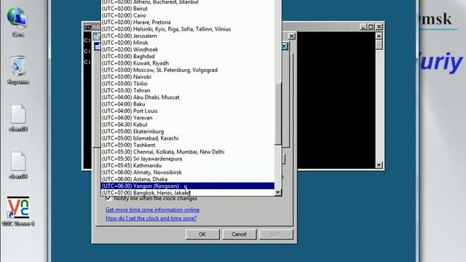
Task: Toggle Notify me when the clock changes
Action: [108, 198]
